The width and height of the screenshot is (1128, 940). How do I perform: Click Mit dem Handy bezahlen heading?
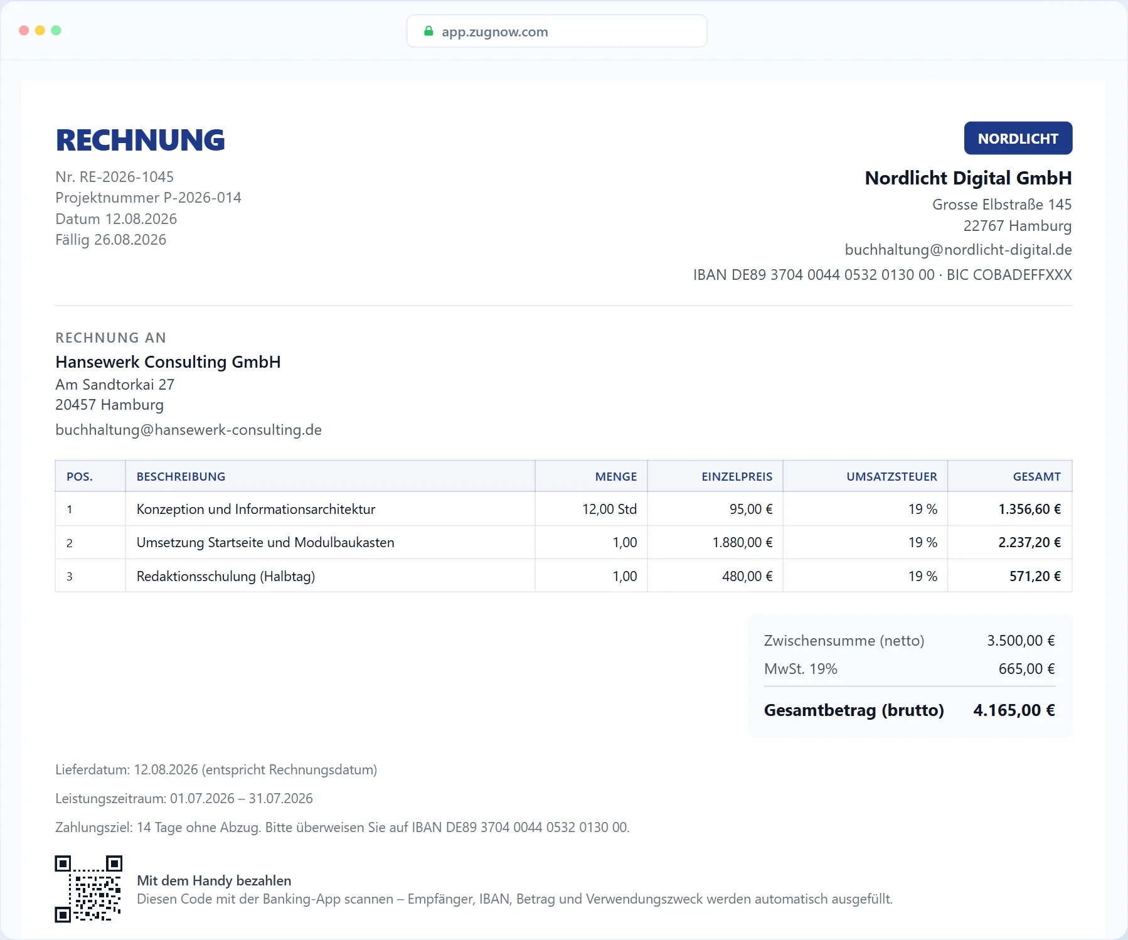click(x=214, y=881)
